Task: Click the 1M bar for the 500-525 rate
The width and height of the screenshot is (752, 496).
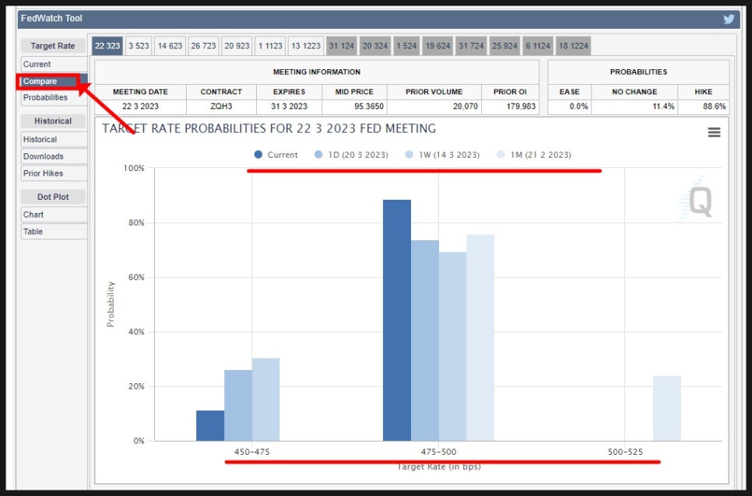Action: (666, 408)
